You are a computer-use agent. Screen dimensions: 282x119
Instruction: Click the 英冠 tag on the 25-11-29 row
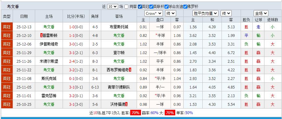pyautogui.click(x=7, y=53)
